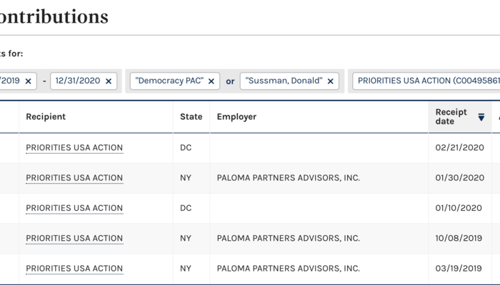500x285 pixels.
Task: Open PRIORITIES USA ACTION link dated 03/19/2019
Action: coord(74,269)
